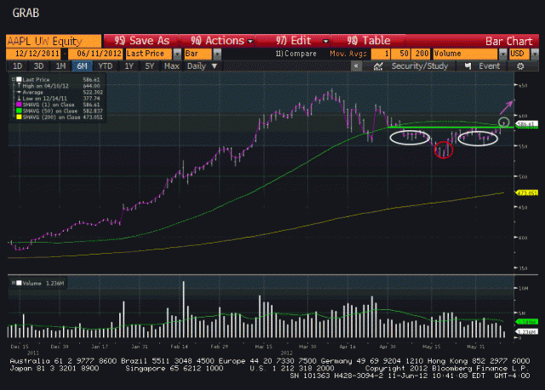Expand the Last Price field dropdown arrow
The height and width of the screenshot is (390, 545).
tap(177, 54)
